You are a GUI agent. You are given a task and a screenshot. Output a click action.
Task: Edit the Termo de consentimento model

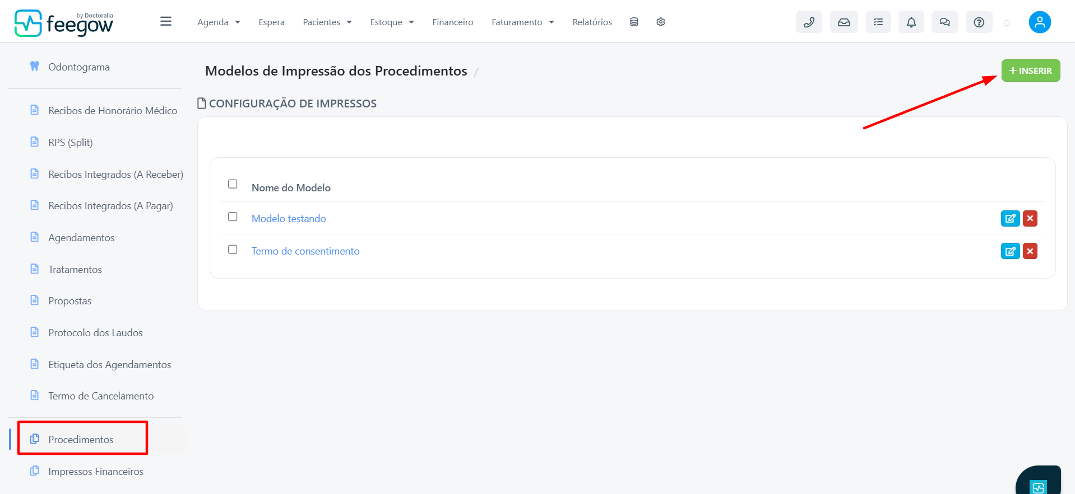1010,251
